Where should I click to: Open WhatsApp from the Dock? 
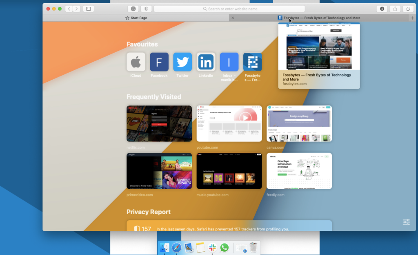click(x=225, y=248)
